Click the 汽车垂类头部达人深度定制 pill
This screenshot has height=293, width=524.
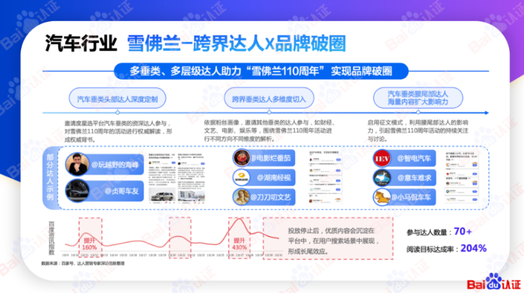point(117,99)
